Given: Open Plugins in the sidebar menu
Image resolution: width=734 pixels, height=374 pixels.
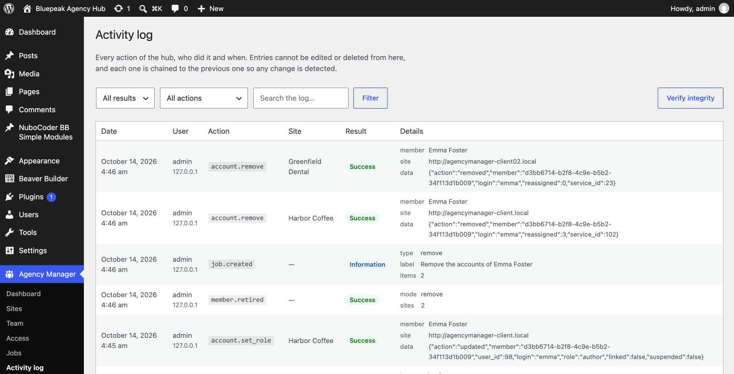Looking at the screenshot, I should tap(42, 197).
